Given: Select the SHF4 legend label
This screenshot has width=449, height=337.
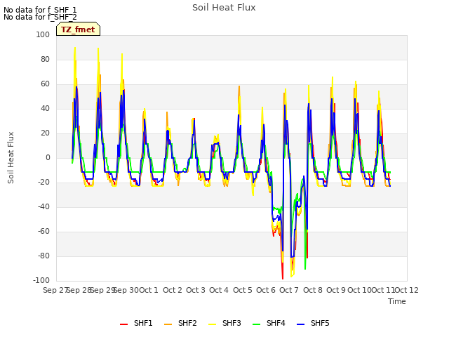Looking at the screenshot, I should 276,323.
